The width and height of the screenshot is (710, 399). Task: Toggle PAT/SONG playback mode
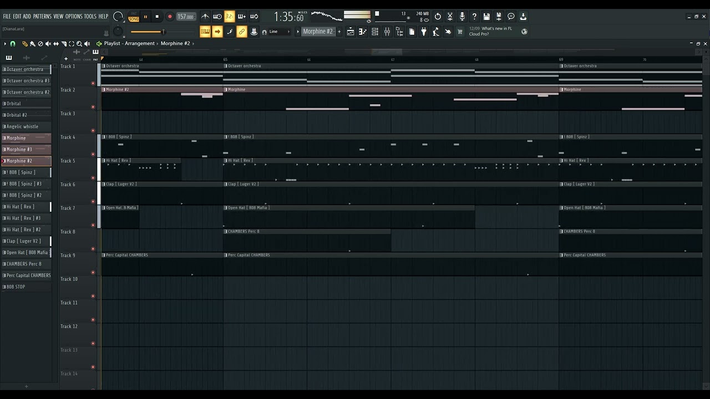point(134,17)
